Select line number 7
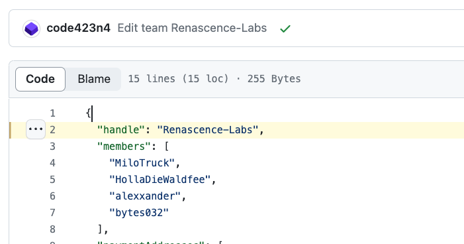 coord(52,213)
